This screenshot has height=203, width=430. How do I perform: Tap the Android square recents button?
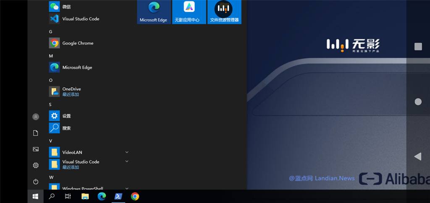coord(418,47)
